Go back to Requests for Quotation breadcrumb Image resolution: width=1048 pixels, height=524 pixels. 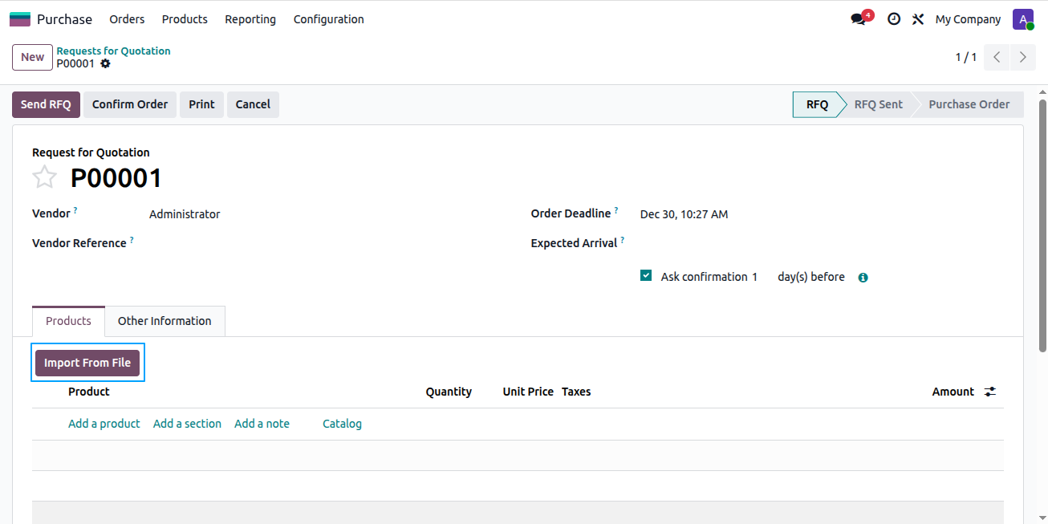(113, 51)
